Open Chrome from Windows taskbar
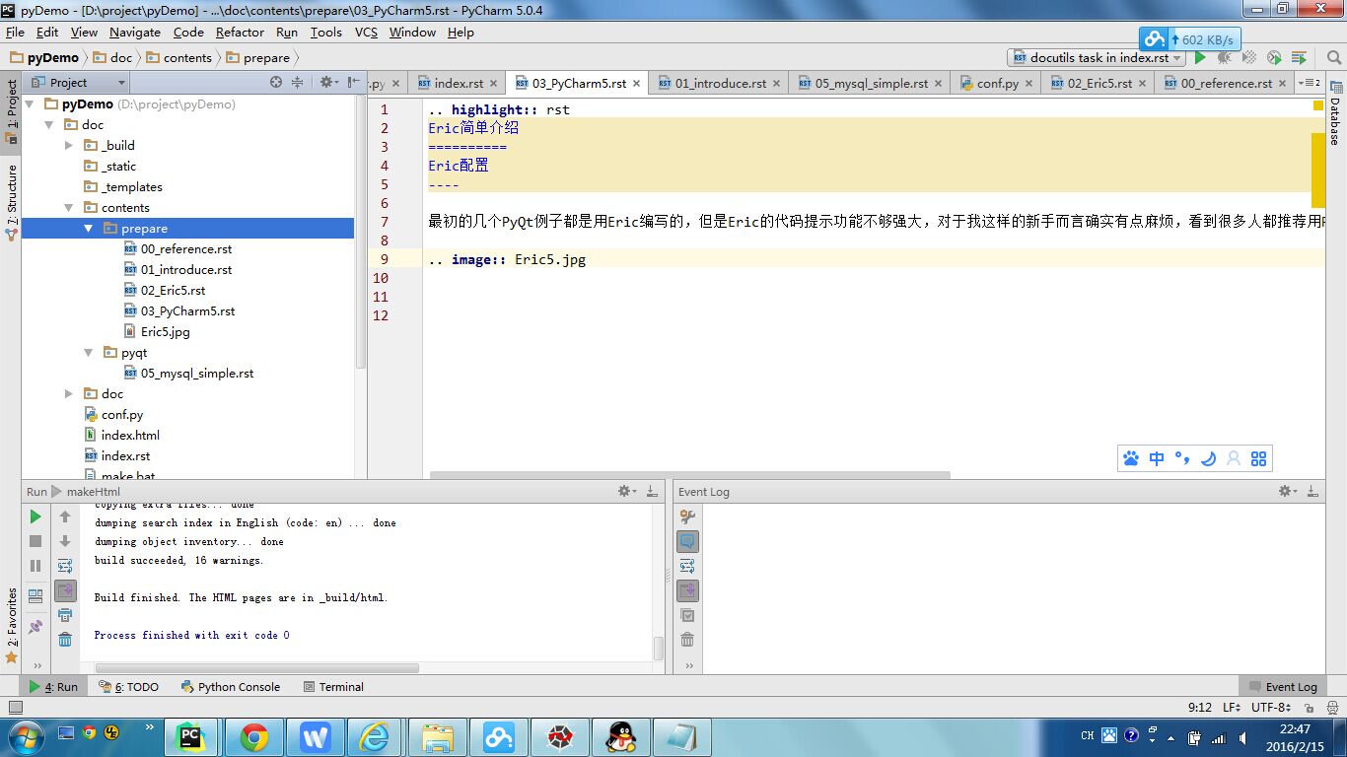 click(253, 737)
